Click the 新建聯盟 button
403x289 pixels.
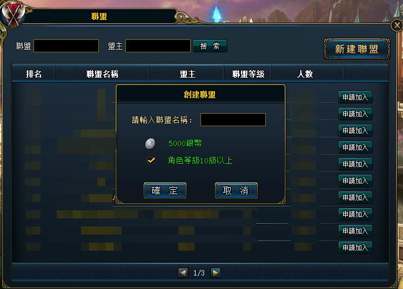[x=357, y=49]
